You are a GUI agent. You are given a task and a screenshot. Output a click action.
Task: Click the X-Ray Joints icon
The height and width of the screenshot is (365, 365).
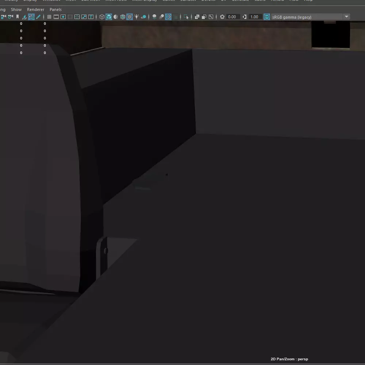[x=211, y=17]
